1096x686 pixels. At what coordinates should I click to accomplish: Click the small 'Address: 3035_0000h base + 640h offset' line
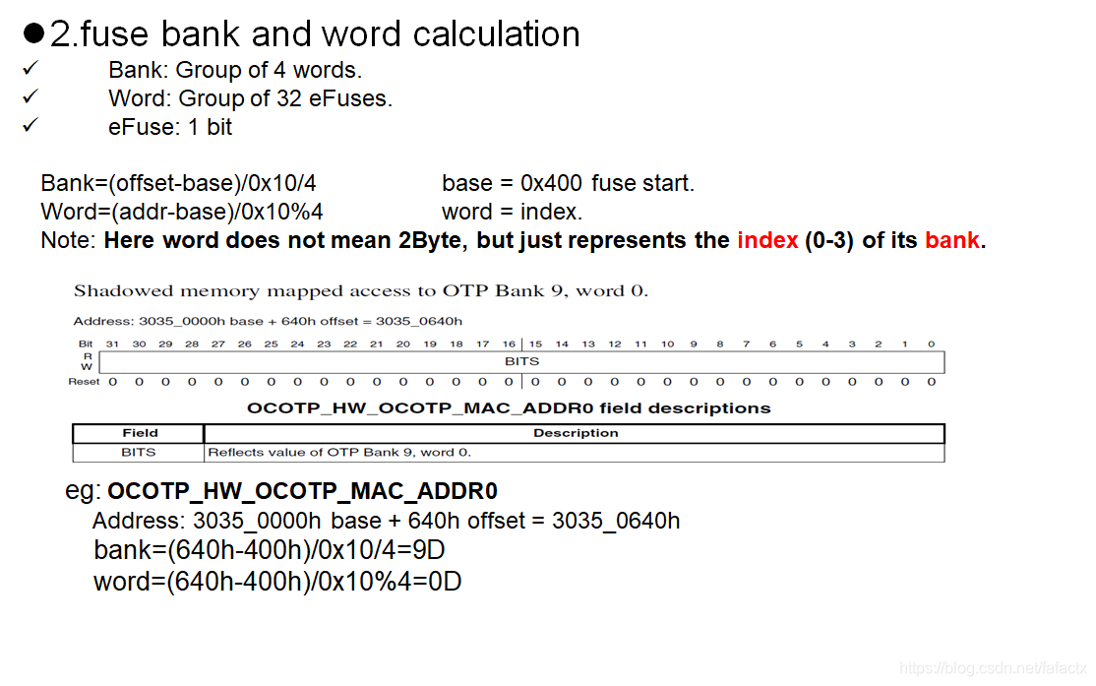click(x=268, y=321)
